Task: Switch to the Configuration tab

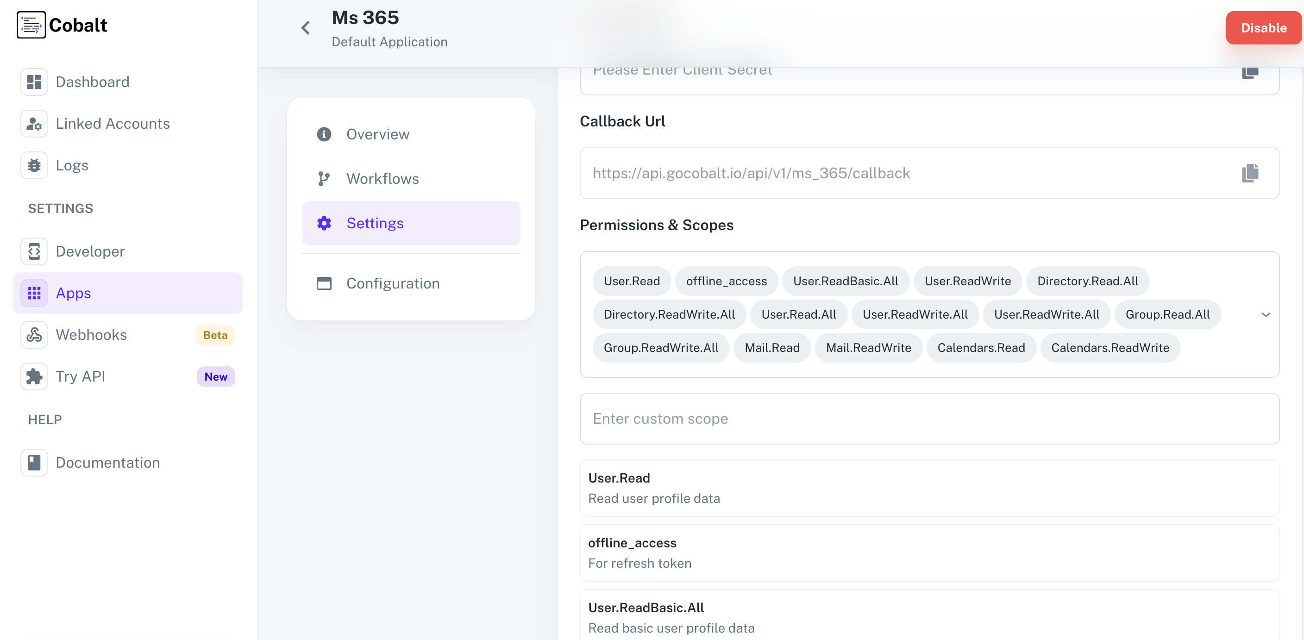Action: pos(392,283)
